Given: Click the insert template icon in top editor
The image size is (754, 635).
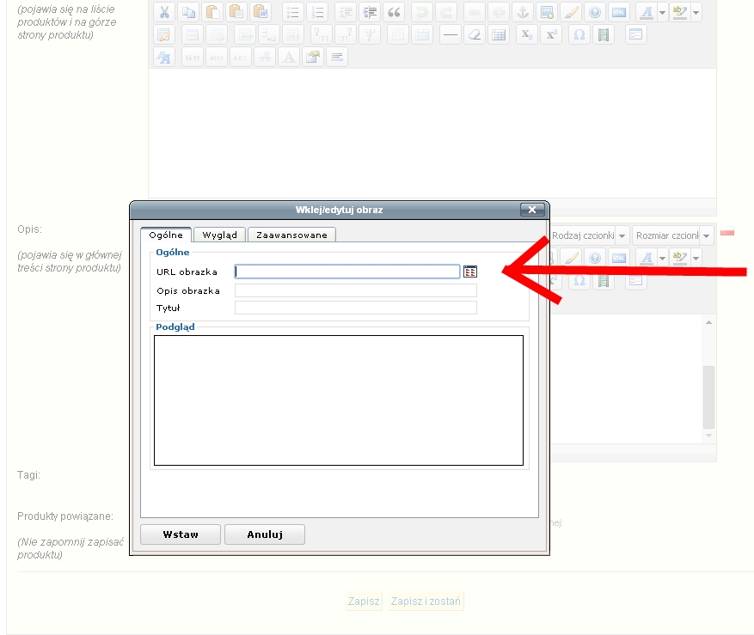Looking at the screenshot, I should click(x=635, y=34).
